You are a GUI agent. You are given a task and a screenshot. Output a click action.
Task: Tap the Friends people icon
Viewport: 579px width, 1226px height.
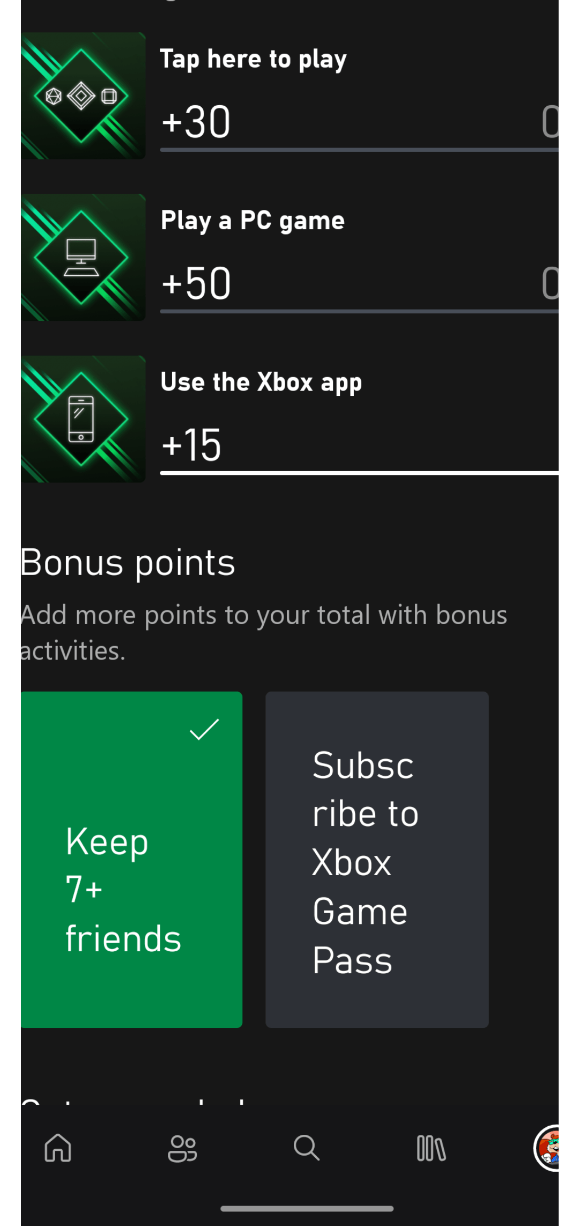pyautogui.click(x=182, y=1148)
